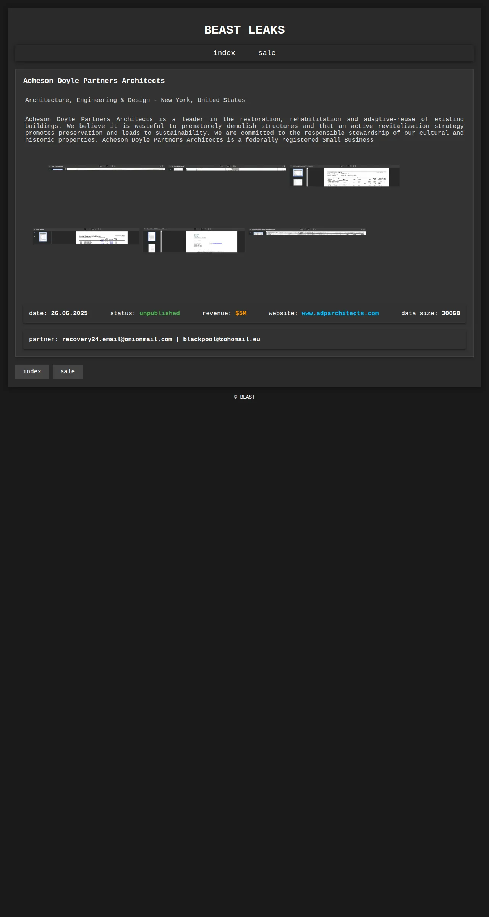This screenshot has width=489, height=917.
Task: Open the invoice listing screenshot thumbnail
Action: click(x=345, y=176)
